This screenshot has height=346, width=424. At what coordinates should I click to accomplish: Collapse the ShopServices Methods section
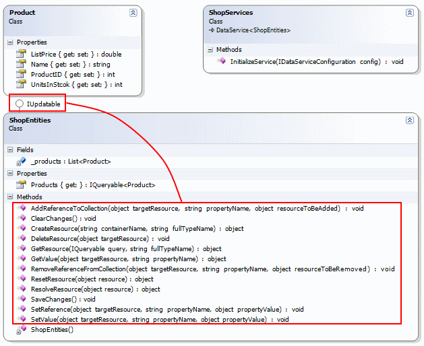[x=210, y=50]
